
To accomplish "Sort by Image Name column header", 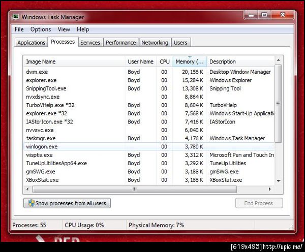I will (74, 61).
